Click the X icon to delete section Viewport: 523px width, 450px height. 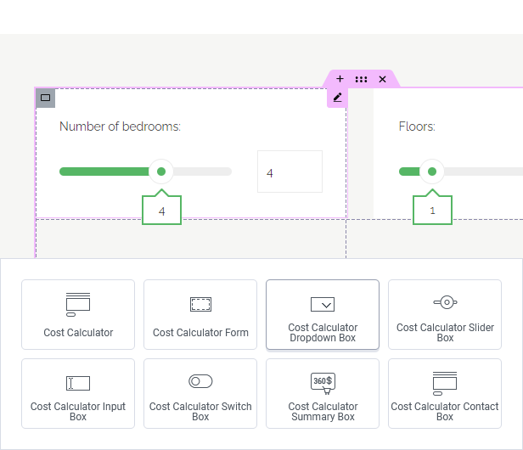pos(383,79)
